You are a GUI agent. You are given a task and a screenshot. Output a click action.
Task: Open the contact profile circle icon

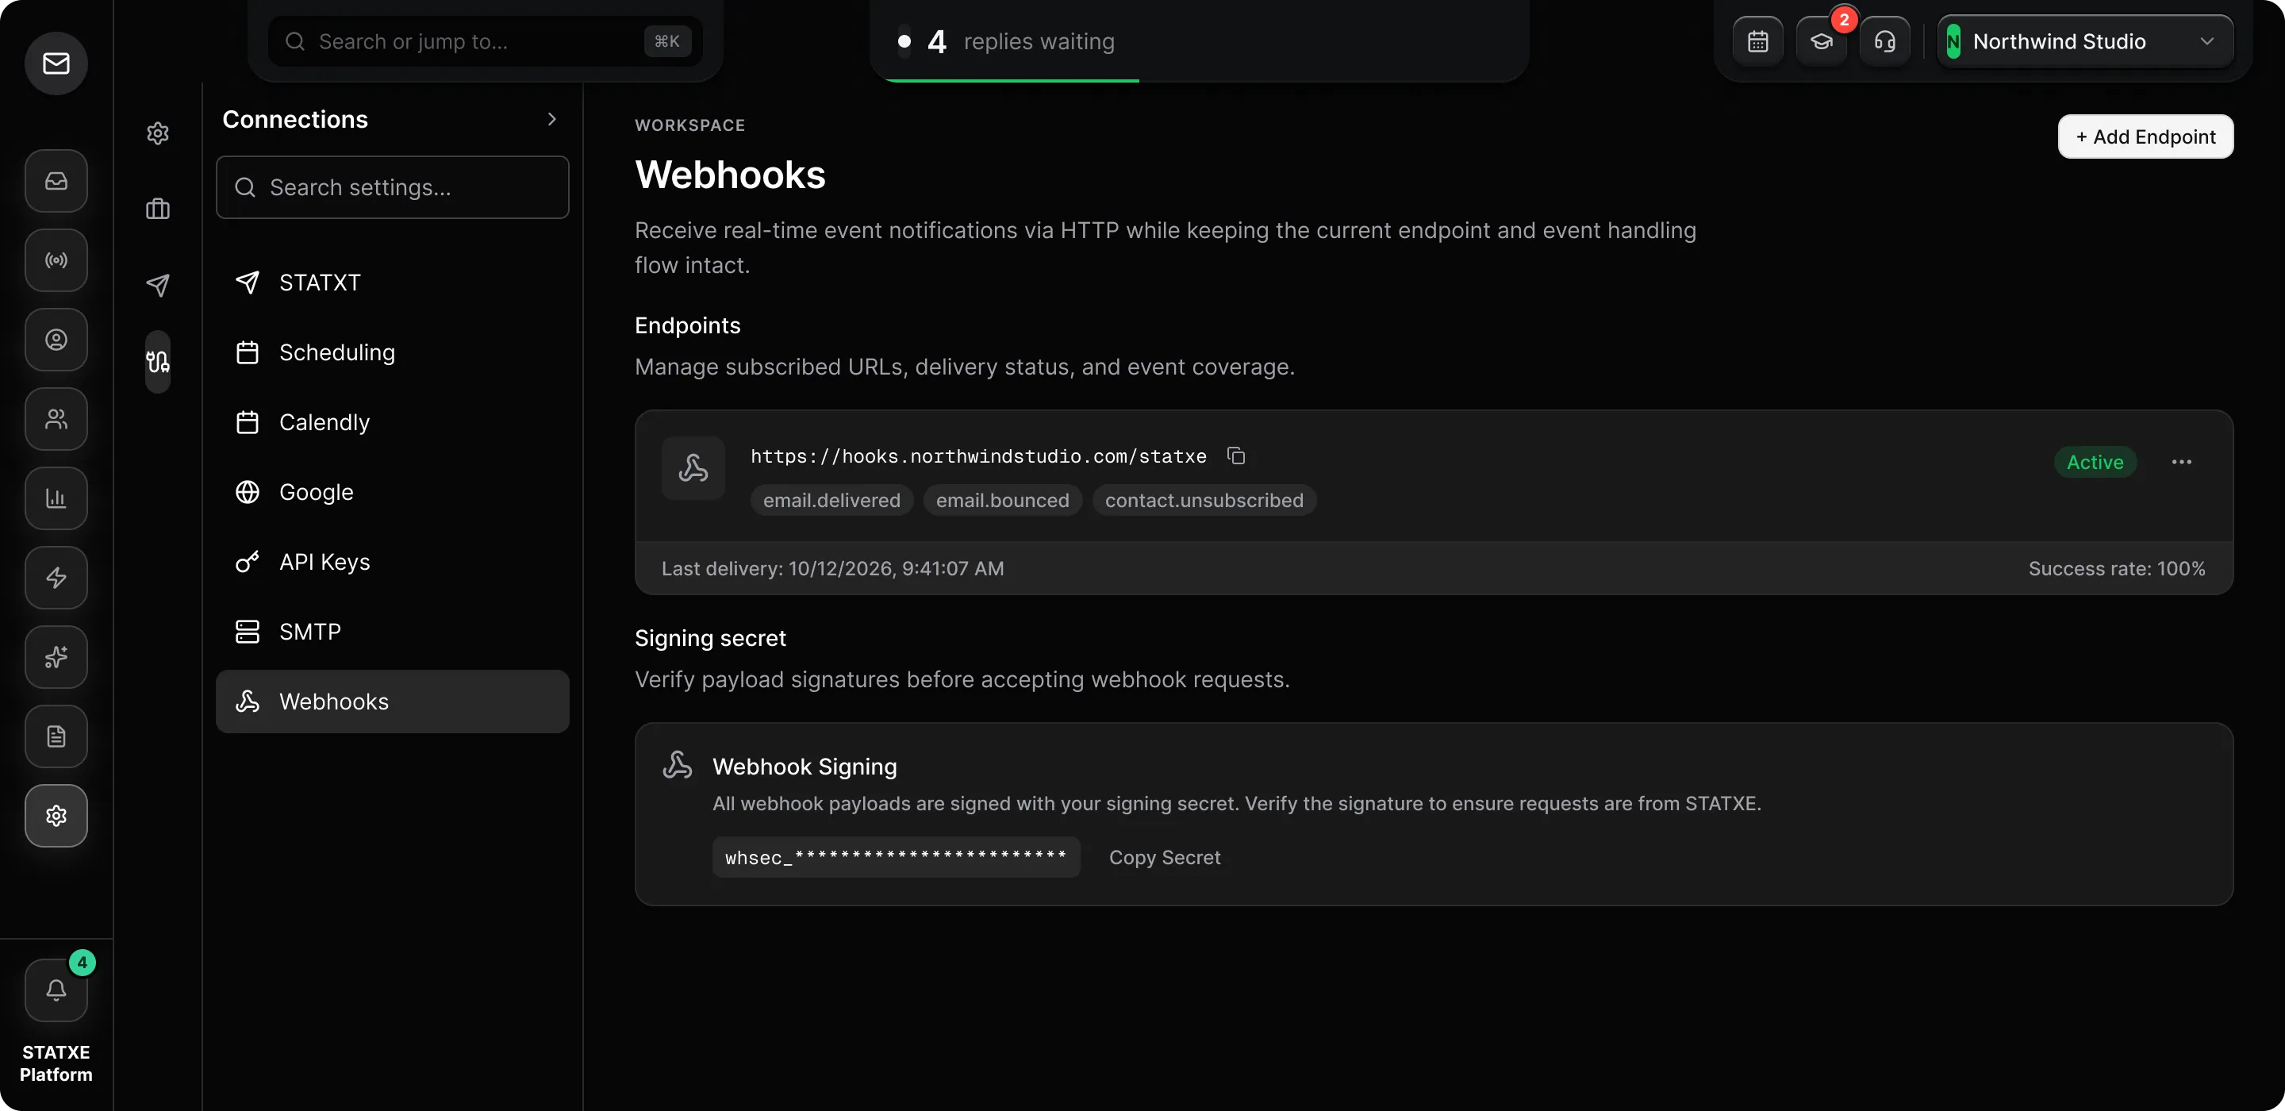point(56,340)
